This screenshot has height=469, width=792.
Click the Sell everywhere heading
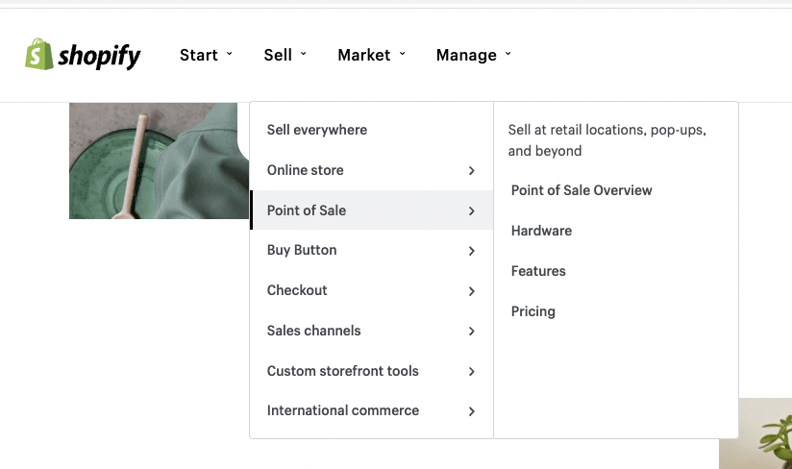pyautogui.click(x=316, y=130)
